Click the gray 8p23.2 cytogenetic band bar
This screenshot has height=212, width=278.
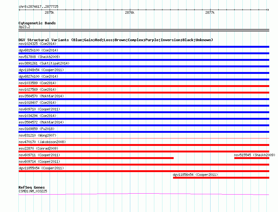(144, 30)
